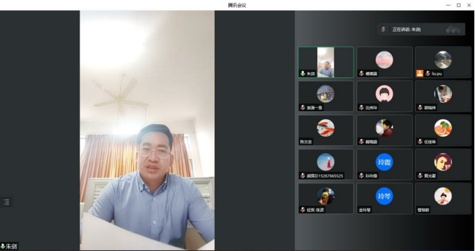Click muted mic icon under maroon portrait avatar
The width and height of the screenshot is (475, 251).
pyautogui.click(x=420, y=176)
